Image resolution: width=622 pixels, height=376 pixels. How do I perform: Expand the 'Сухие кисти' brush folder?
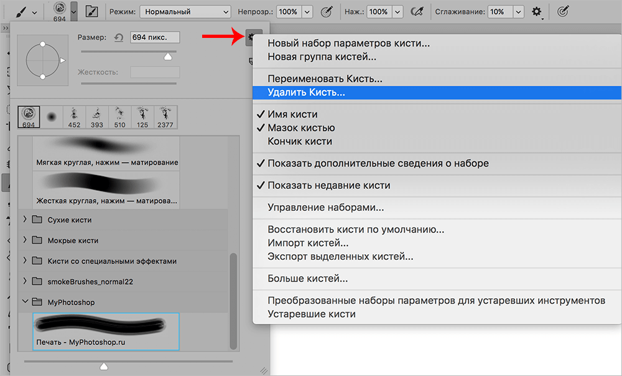(25, 219)
